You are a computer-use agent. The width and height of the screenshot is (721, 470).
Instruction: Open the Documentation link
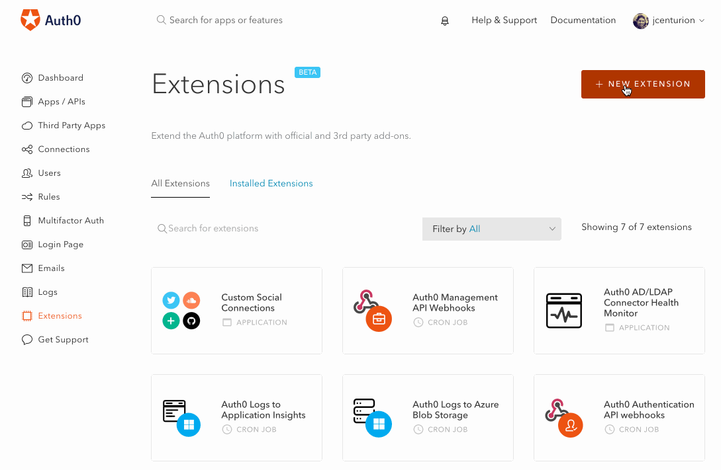[583, 20]
